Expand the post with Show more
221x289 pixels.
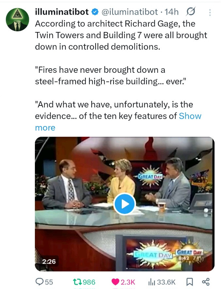pos(118,122)
